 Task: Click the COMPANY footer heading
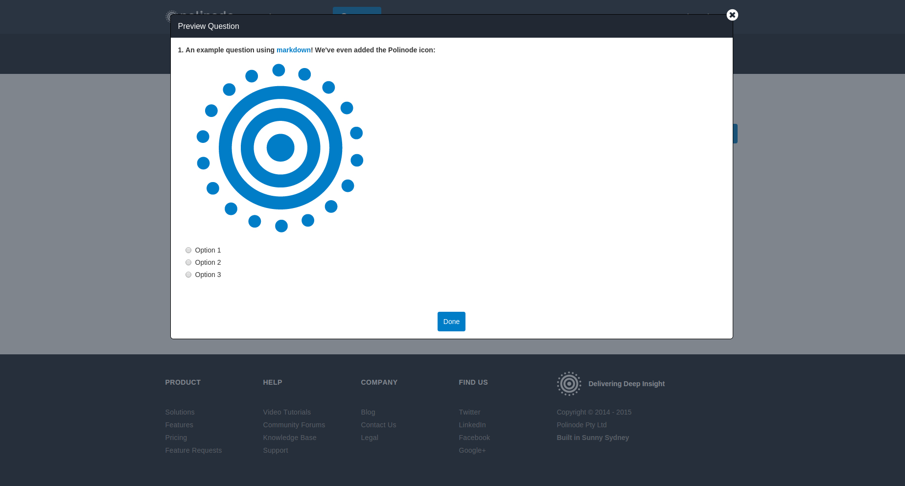point(379,382)
